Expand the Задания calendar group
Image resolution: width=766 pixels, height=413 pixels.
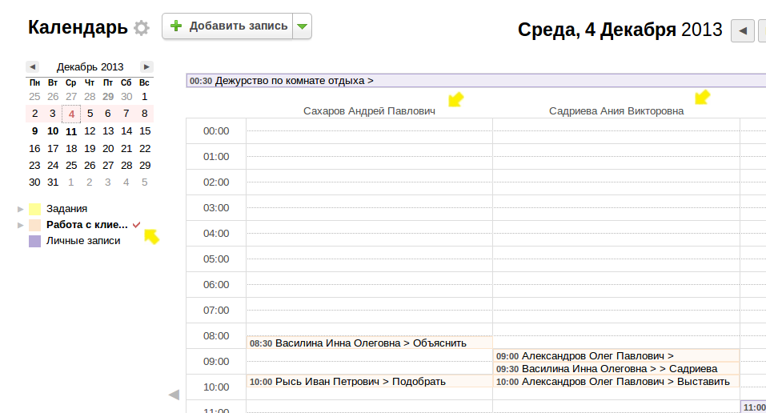[x=21, y=209]
